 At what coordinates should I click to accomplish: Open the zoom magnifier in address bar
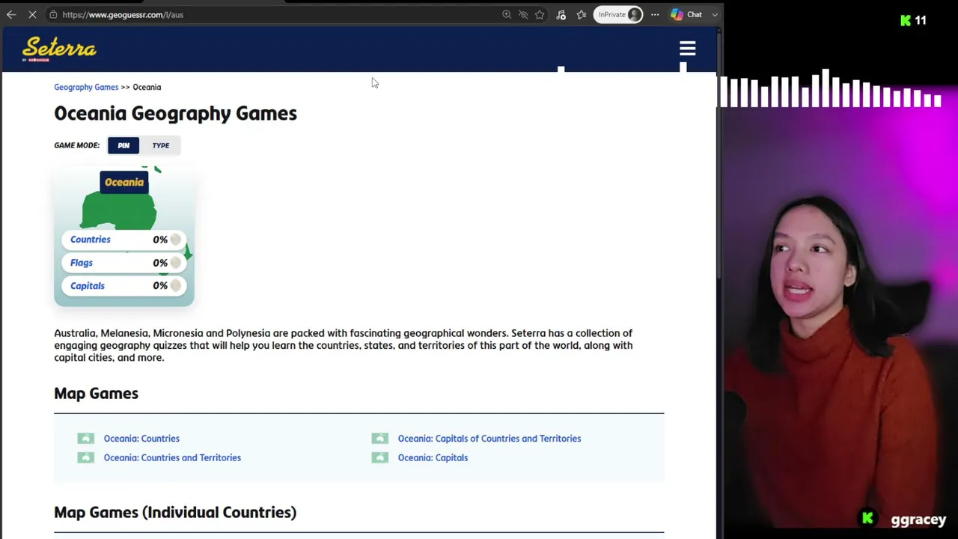(507, 14)
